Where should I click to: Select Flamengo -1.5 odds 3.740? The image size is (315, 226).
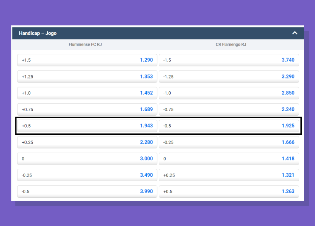tap(229, 60)
